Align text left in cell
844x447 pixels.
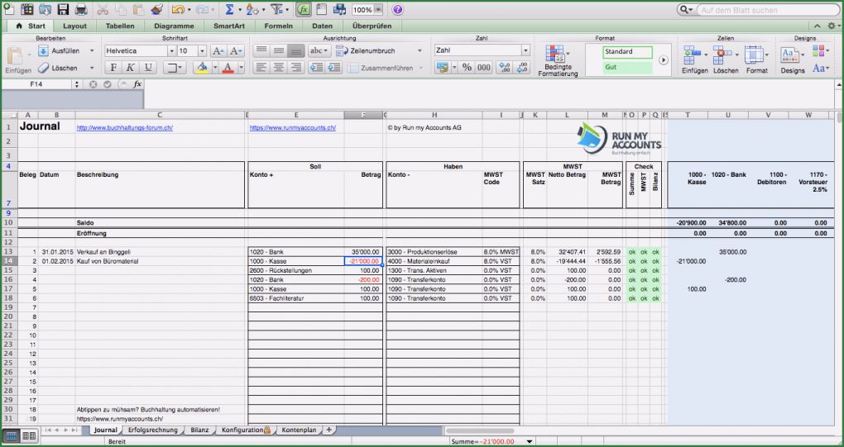tap(261, 68)
